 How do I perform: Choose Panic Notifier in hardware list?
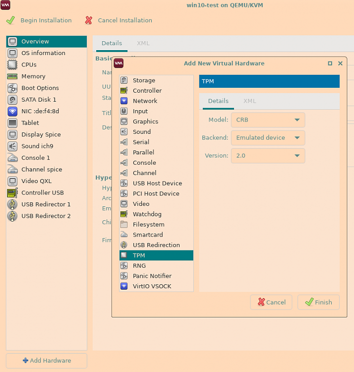coord(156,276)
